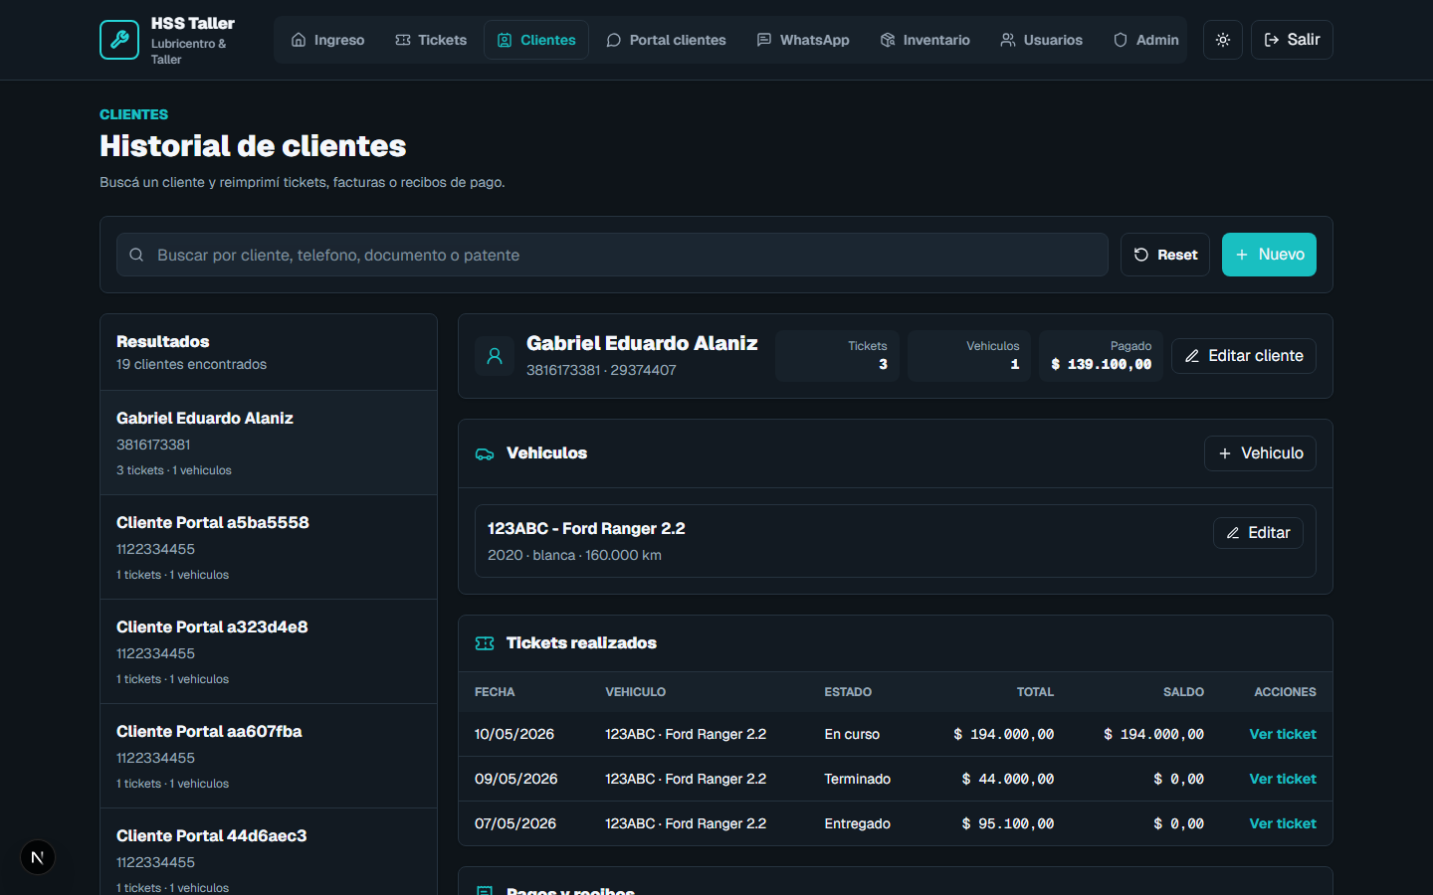This screenshot has height=895, width=1433.
Task: Click the 3816173381 · 29374407 client details text
Action: point(601,370)
